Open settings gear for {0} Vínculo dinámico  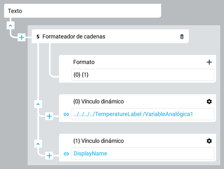click(209, 101)
